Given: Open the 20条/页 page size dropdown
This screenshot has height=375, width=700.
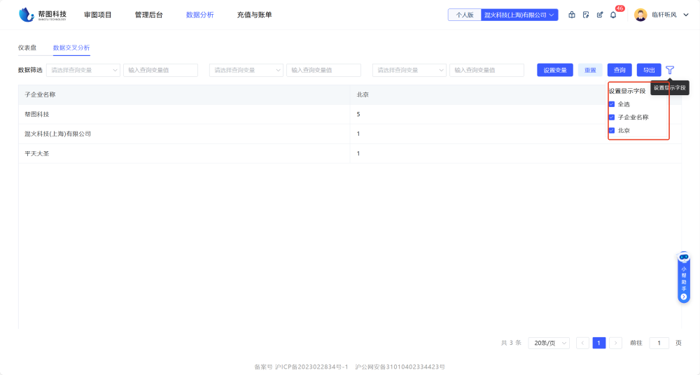Looking at the screenshot, I should 549,343.
